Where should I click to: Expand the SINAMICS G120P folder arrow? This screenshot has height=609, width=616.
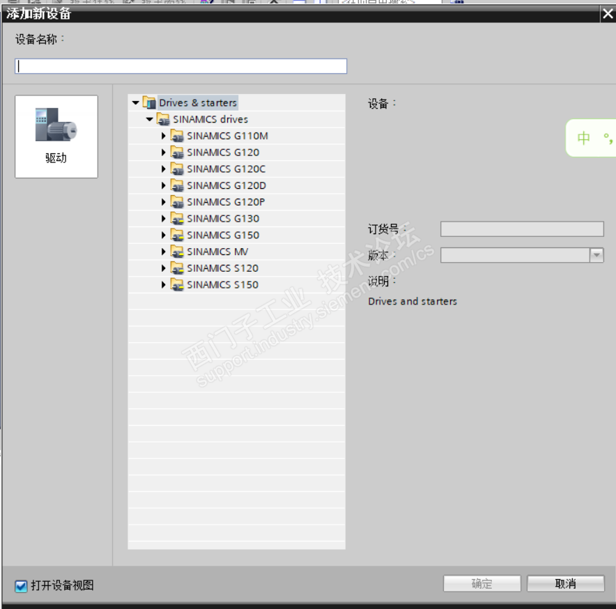click(x=164, y=202)
